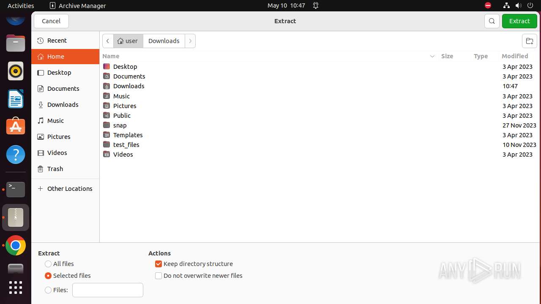Click the network icon in system tray
The height and width of the screenshot is (304, 541).
click(x=506, y=5)
